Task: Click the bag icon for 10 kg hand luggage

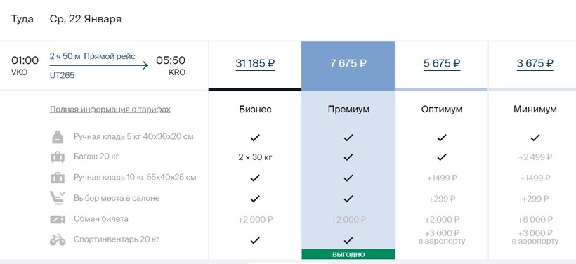Action: coord(58,178)
